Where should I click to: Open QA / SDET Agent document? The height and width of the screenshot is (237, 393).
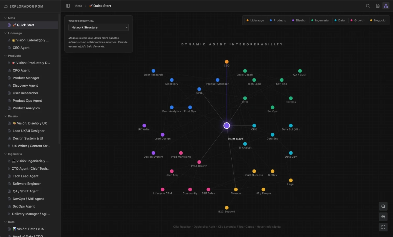pos(29,191)
